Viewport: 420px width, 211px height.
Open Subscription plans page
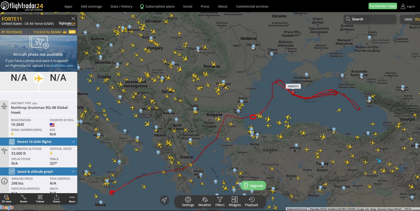point(157,7)
